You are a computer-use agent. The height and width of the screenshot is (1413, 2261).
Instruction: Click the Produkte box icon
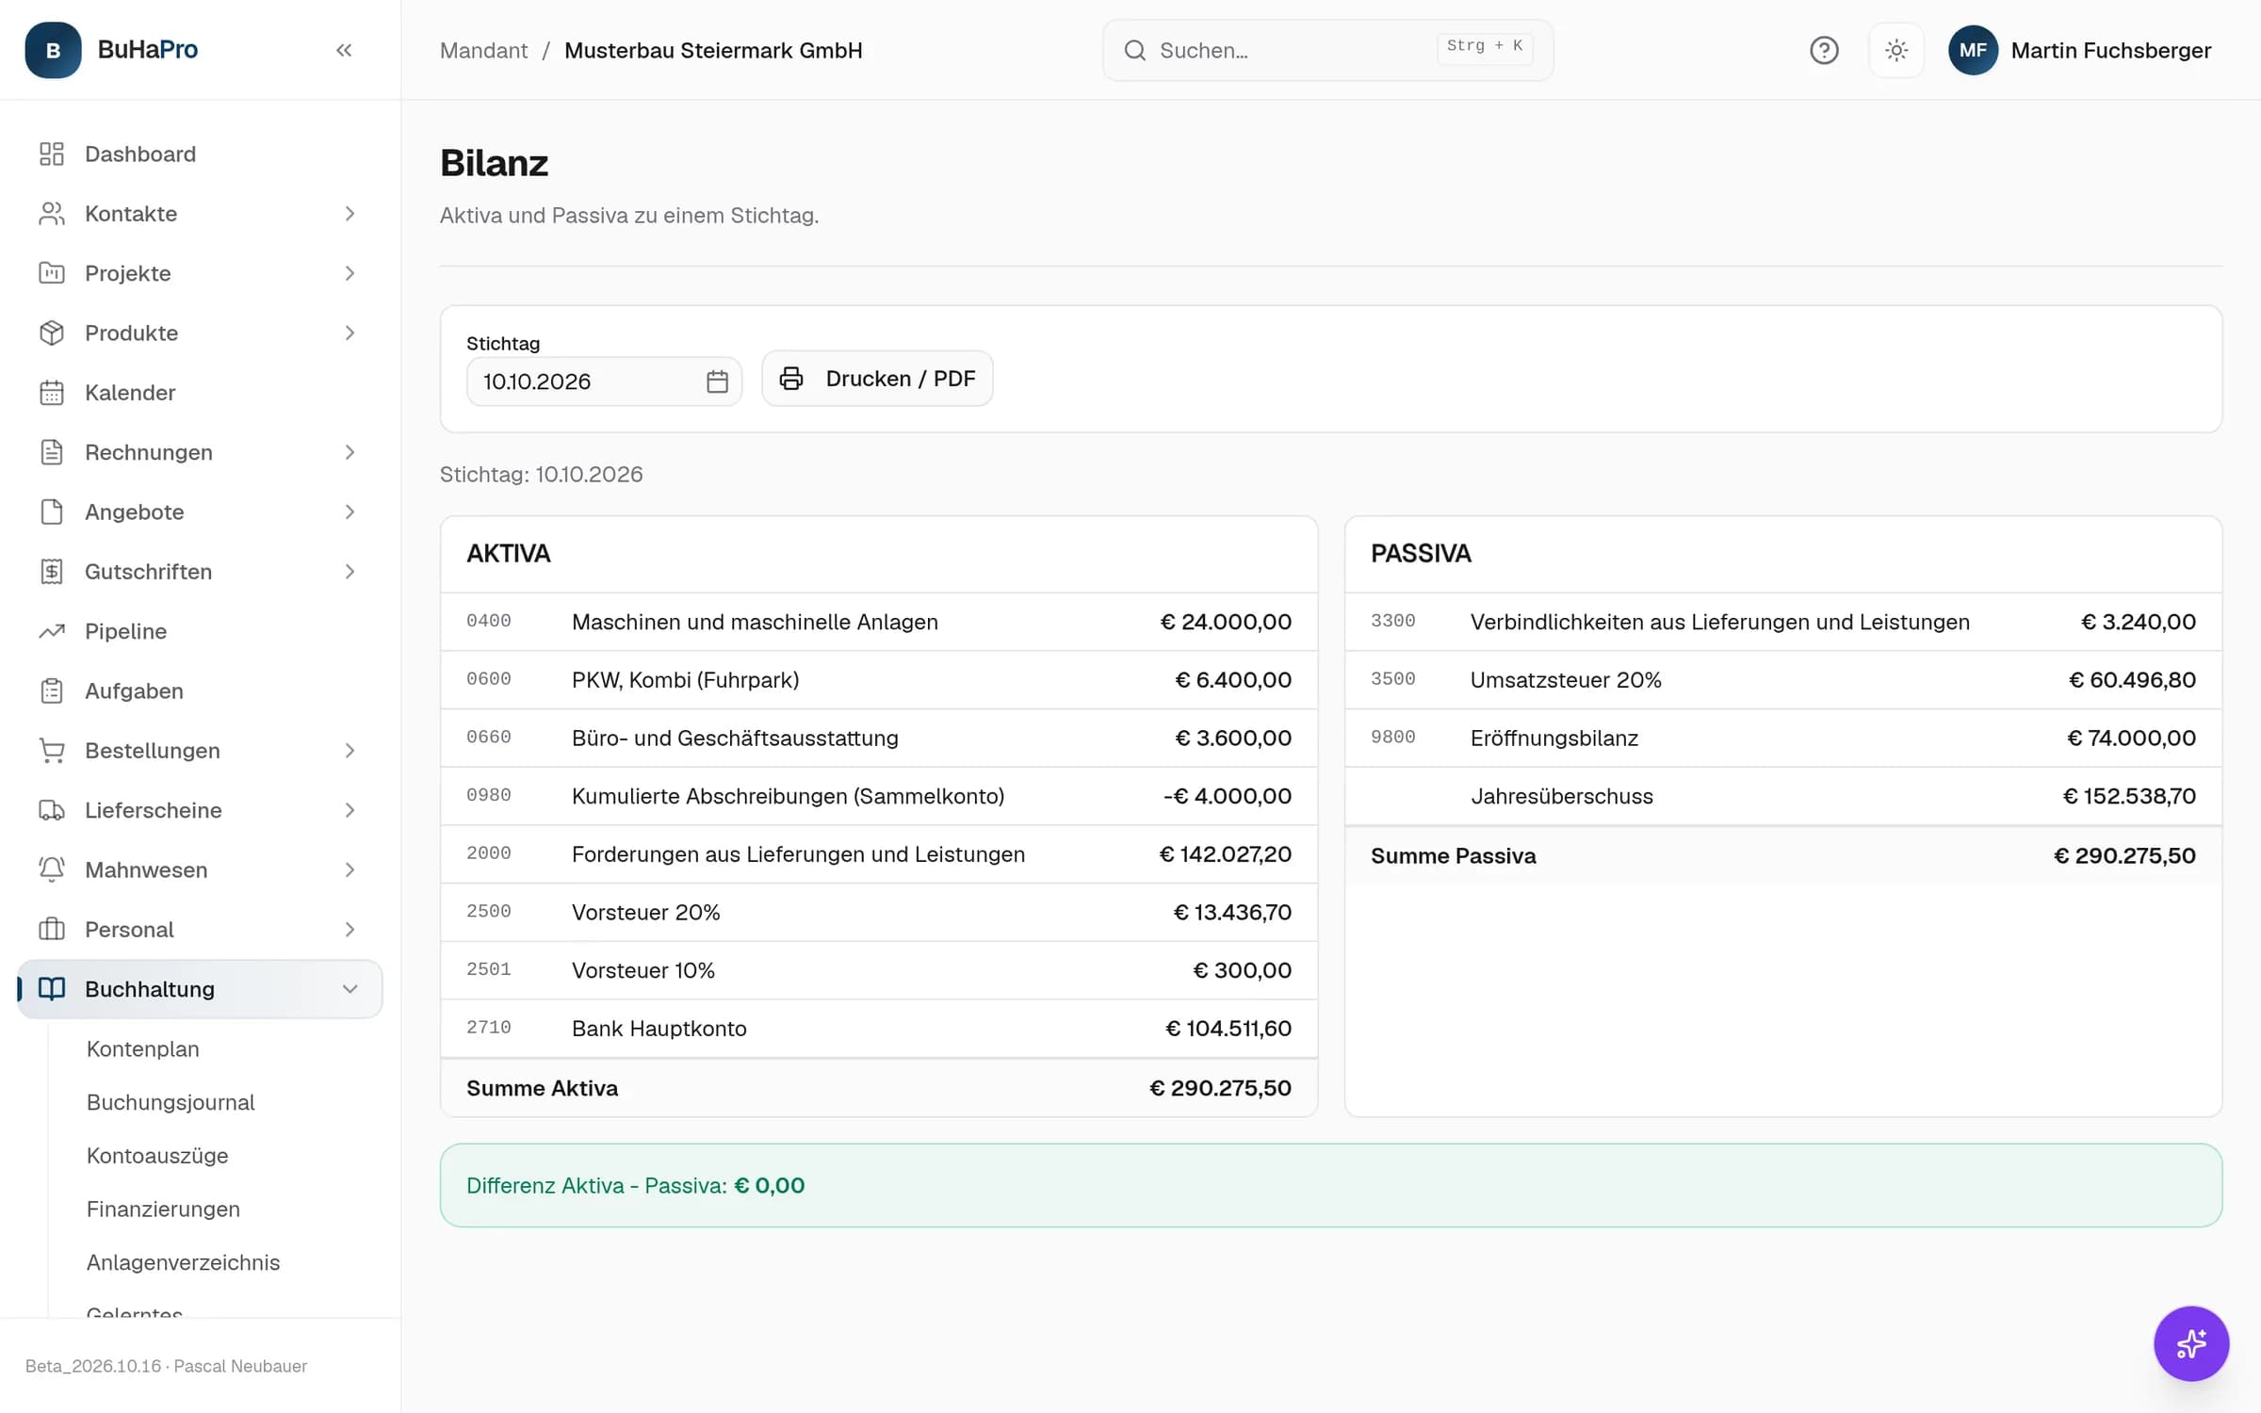pyautogui.click(x=52, y=333)
